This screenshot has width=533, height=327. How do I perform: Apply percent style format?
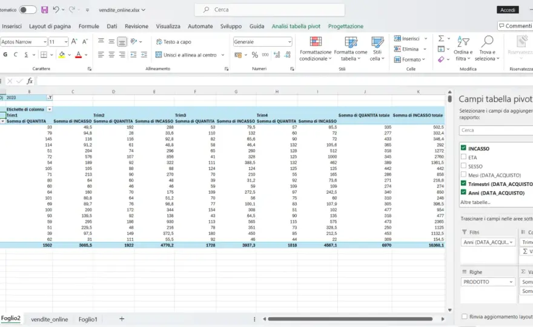[x=254, y=54]
